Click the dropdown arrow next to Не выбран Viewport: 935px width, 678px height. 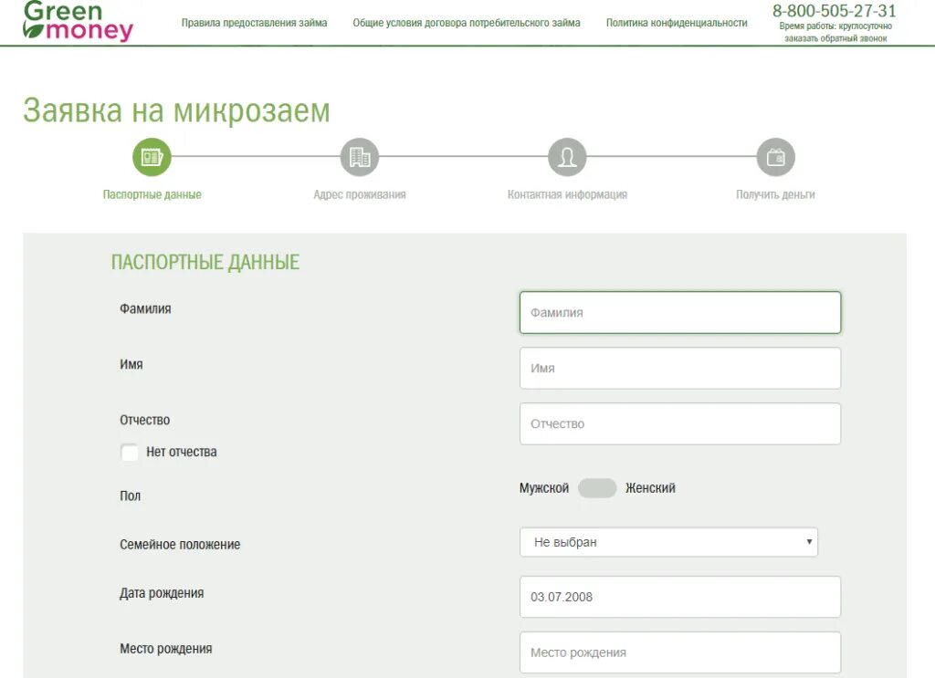click(809, 541)
